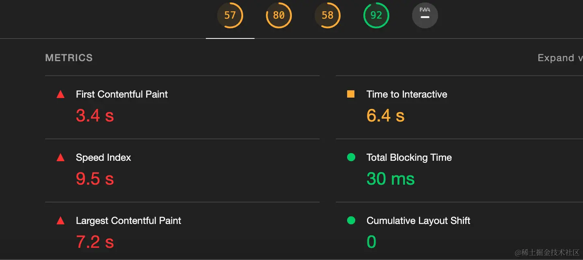Select the score gauge showing 58
The height and width of the screenshot is (260, 583).
tap(328, 15)
